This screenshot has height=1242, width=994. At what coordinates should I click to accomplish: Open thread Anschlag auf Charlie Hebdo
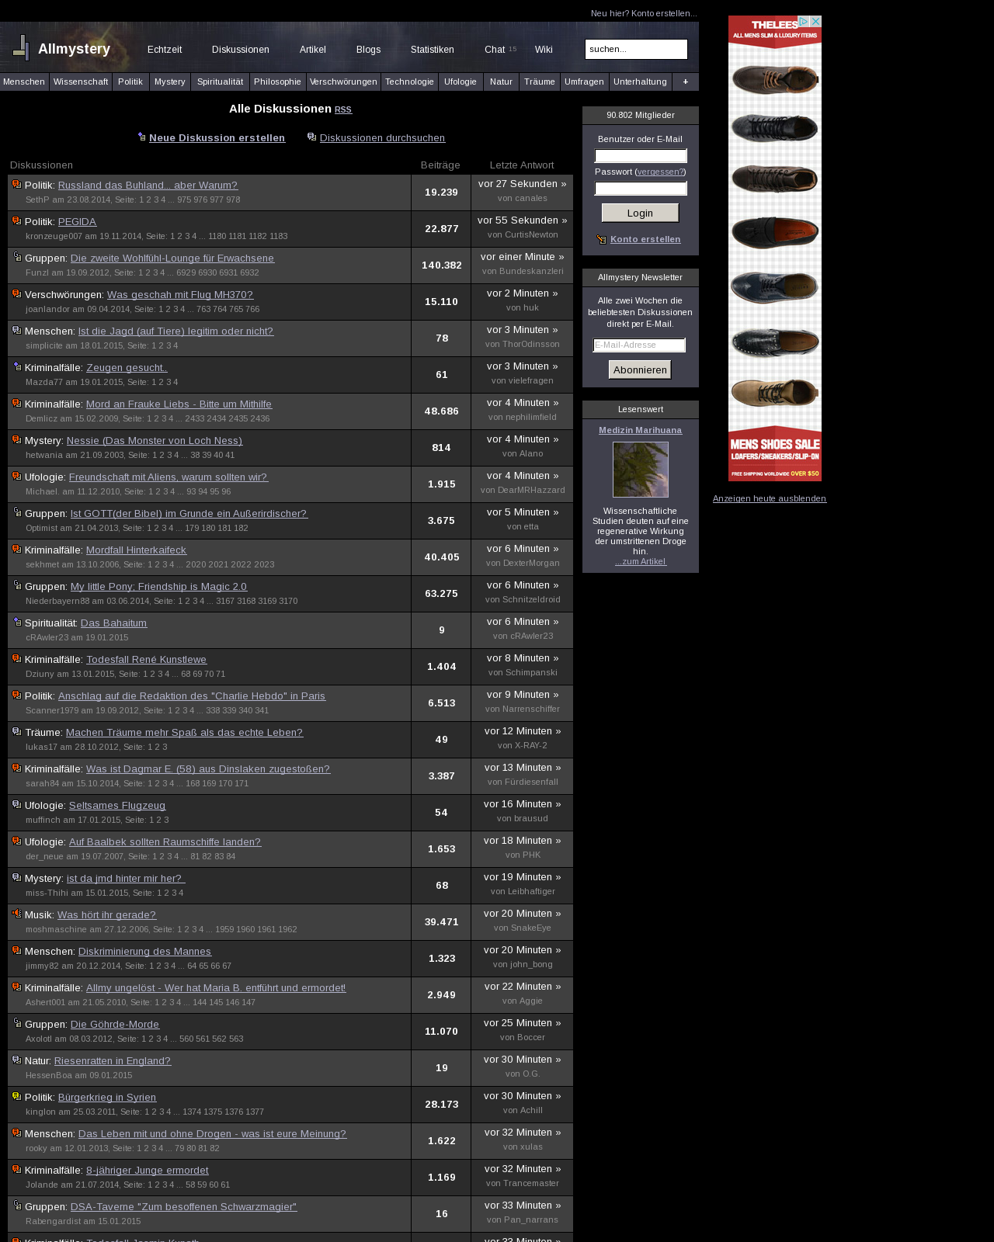[x=192, y=696]
